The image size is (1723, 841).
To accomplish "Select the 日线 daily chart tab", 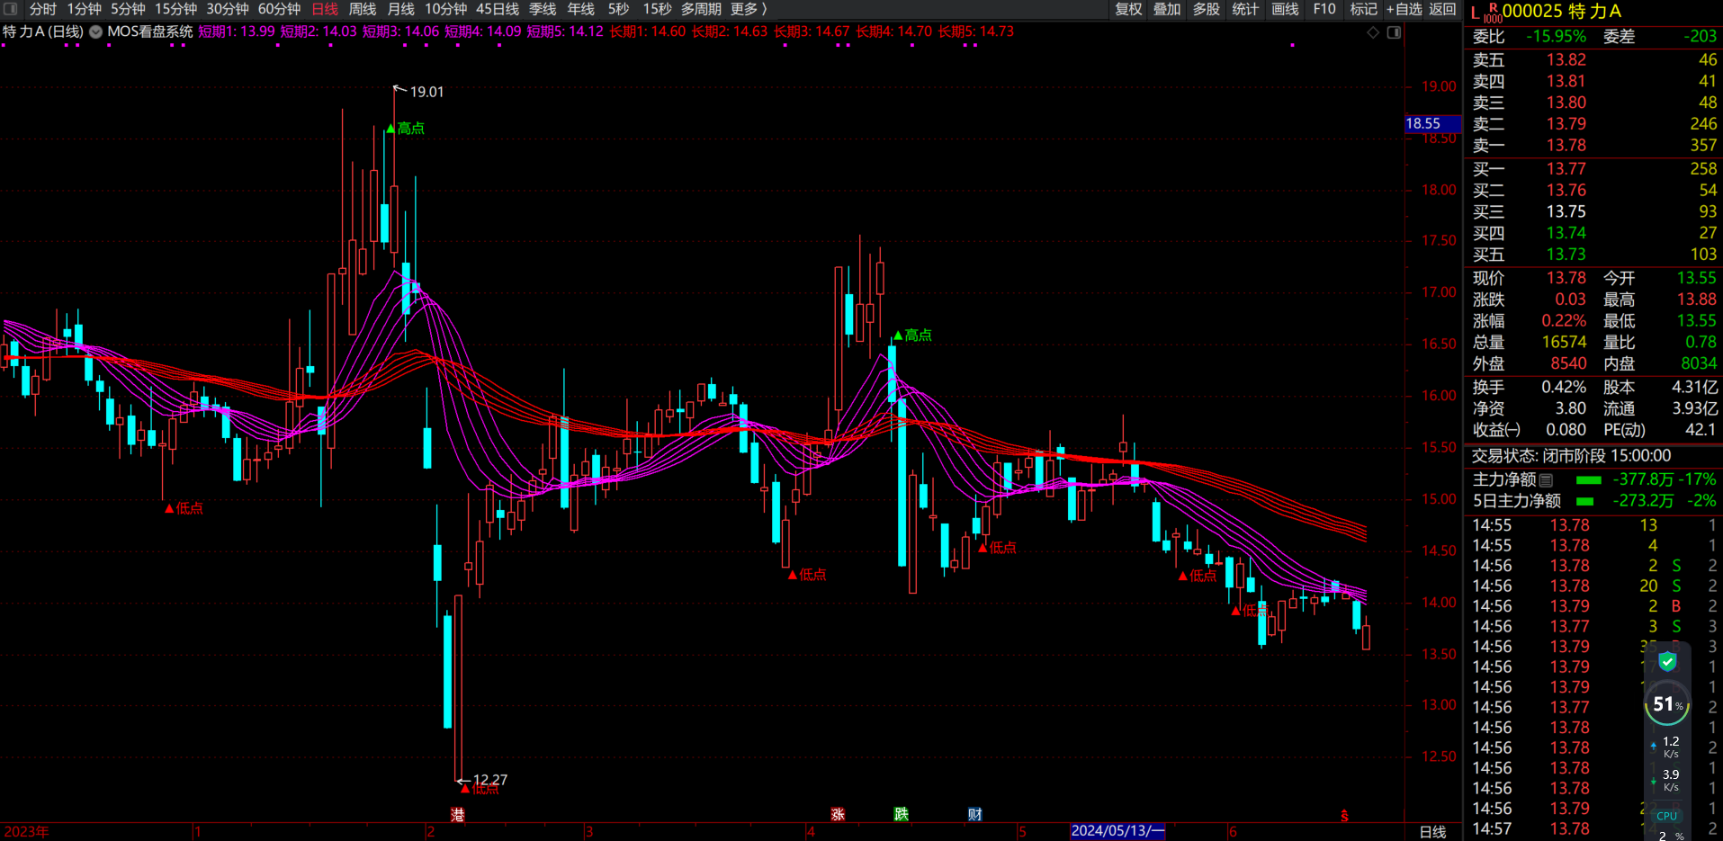I will (325, 9).
